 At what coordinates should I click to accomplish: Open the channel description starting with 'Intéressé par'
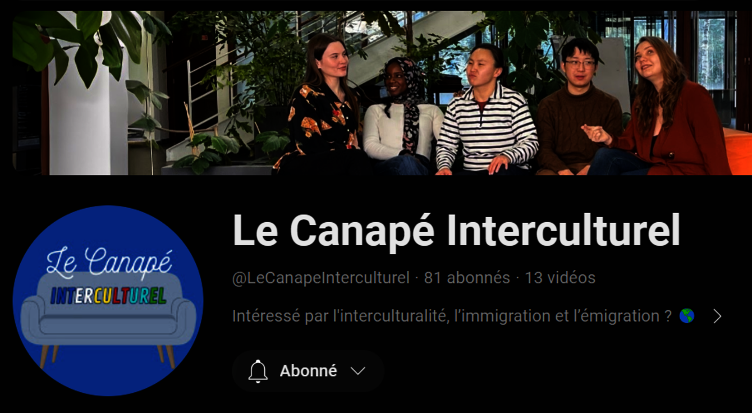pos(452,316)
